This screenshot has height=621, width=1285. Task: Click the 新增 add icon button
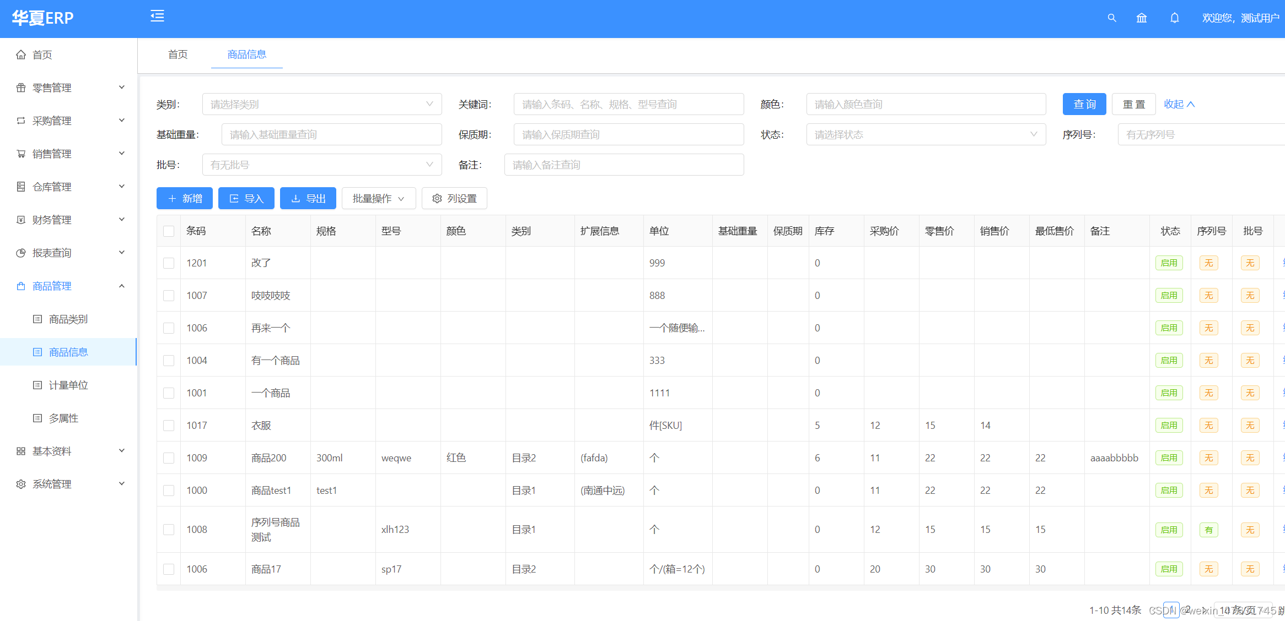184,198
